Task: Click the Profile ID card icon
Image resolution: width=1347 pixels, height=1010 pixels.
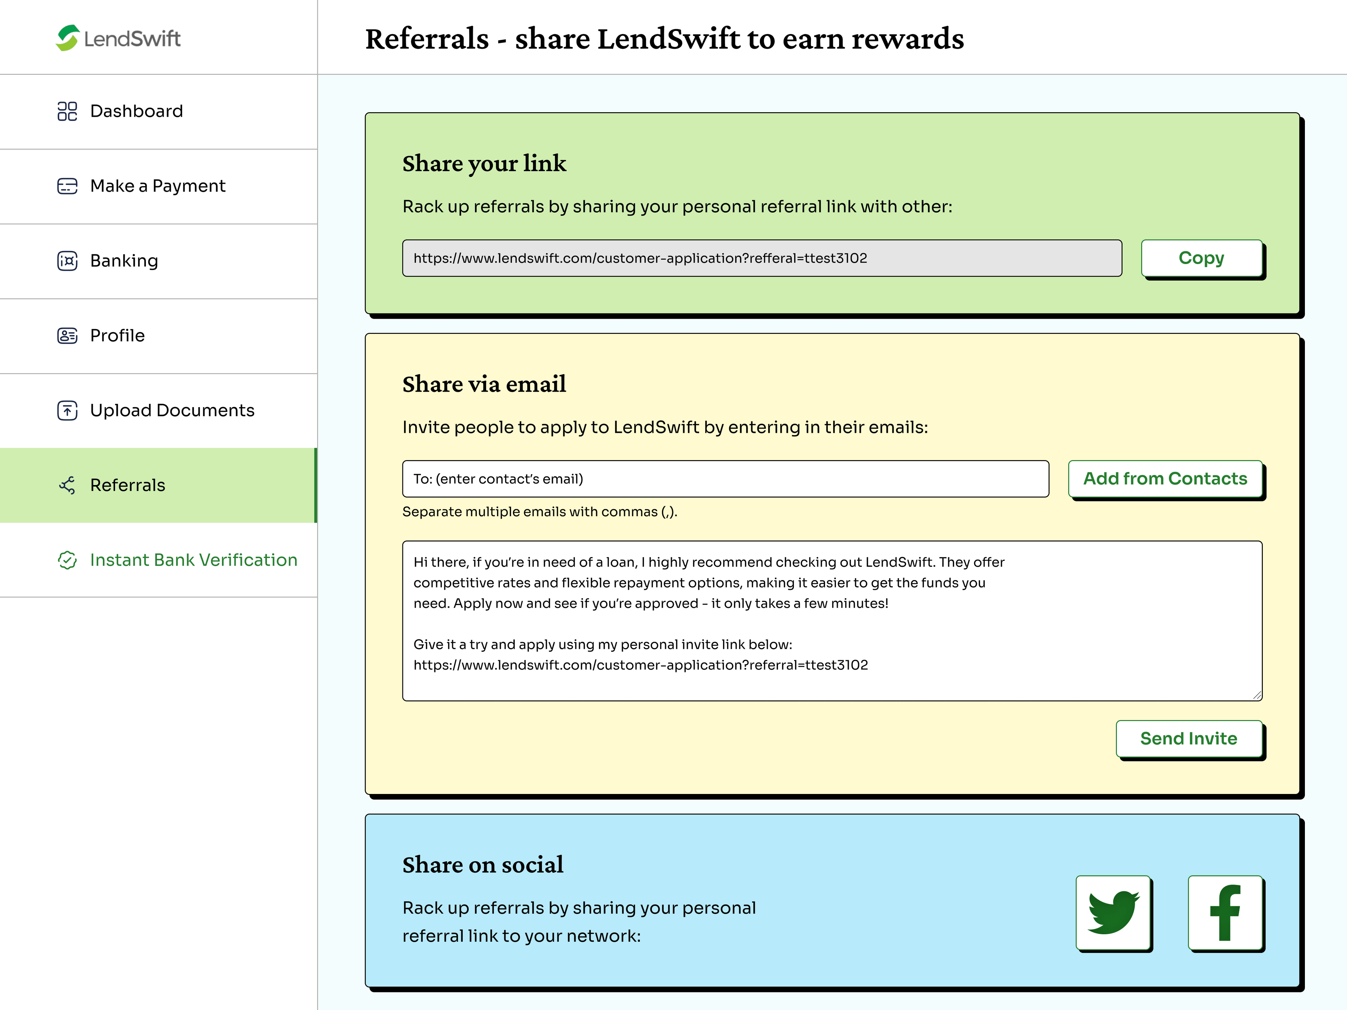Action: 67,336
